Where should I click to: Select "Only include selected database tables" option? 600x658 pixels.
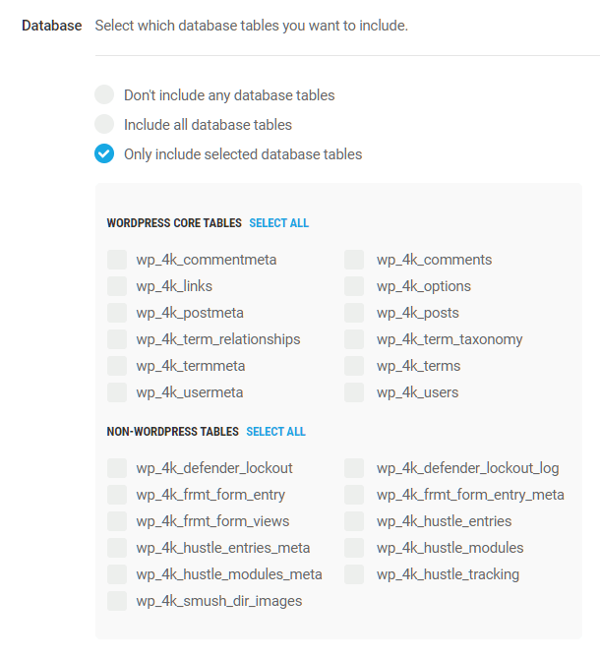[104, 154]
